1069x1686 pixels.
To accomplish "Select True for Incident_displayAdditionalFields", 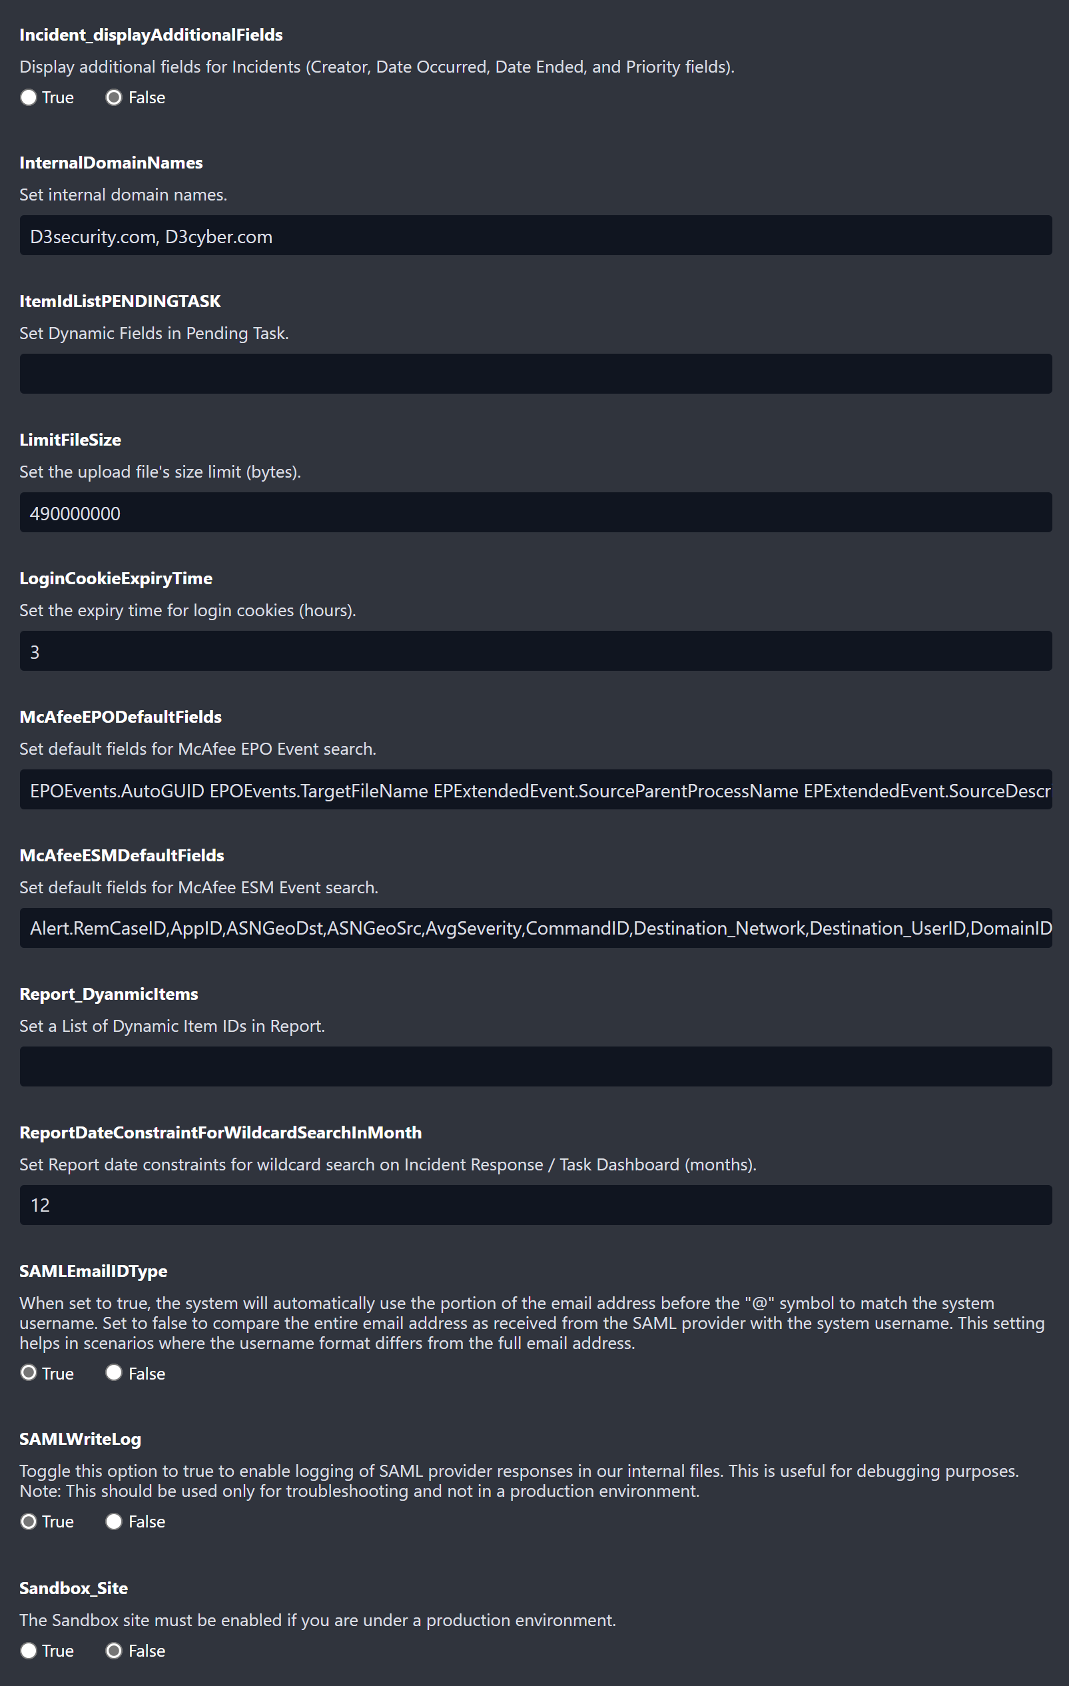I will click(29, 97).
